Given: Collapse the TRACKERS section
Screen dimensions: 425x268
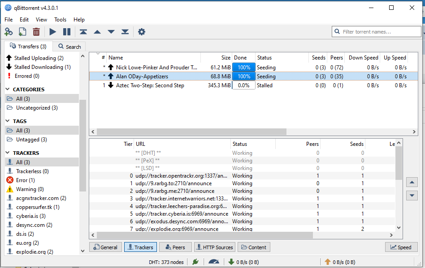Looking at the screenshot, I should click(8, 153).
